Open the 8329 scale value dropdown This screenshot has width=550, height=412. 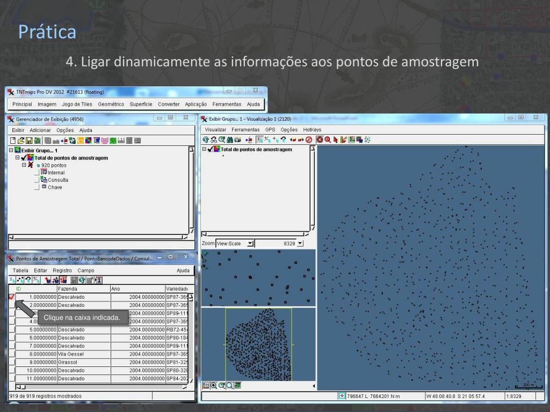click(300, 244)
